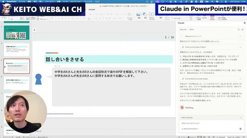Click the ペースト paste button
This screenshot has width=247, height=138.
(x=4, y=17)
